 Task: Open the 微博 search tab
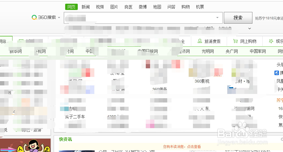click(143, 7)
